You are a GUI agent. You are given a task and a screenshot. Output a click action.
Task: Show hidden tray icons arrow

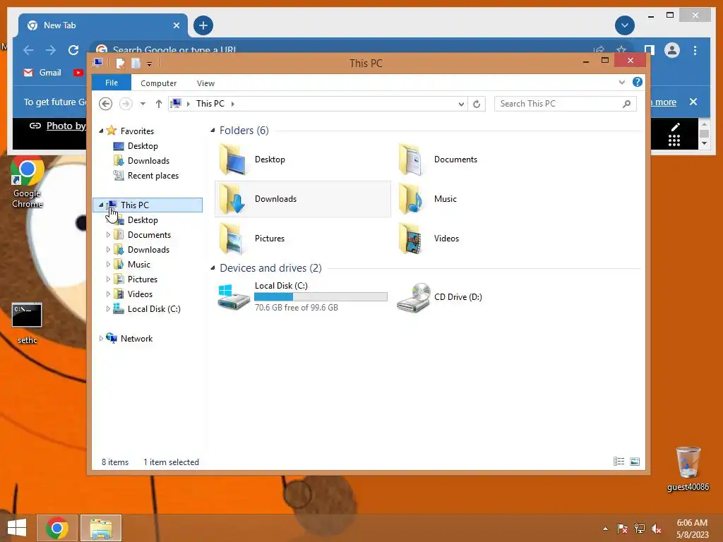point(605,529)
